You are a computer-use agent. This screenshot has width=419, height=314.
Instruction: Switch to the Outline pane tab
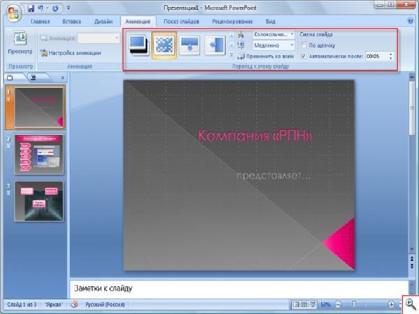point(33,78)
